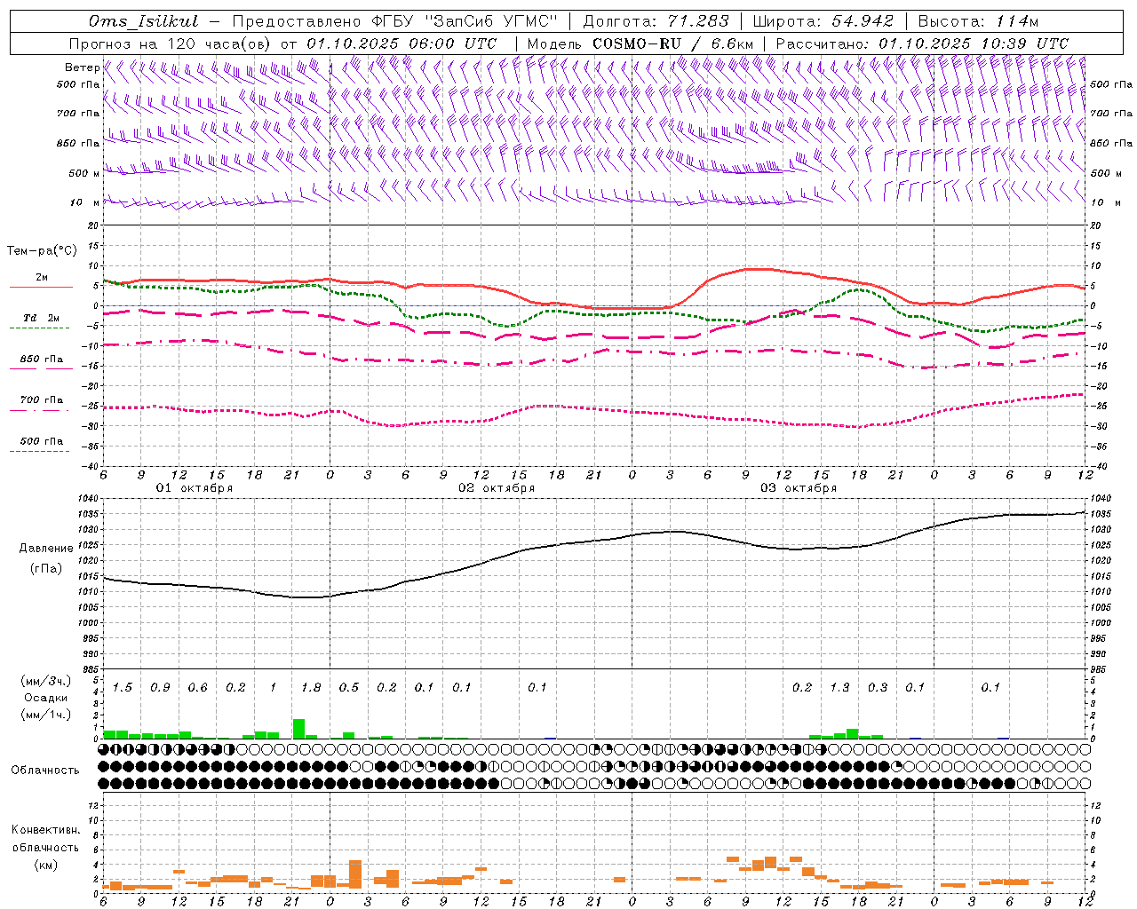Click the "02 октября" date label

497,488
